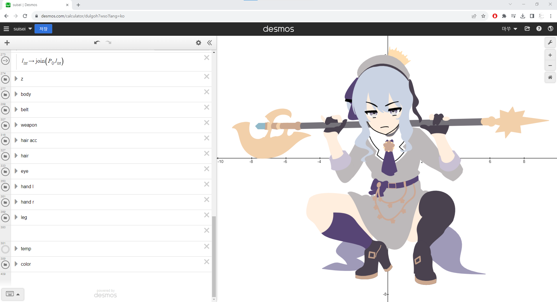The height and width of the screenshot is (302, 557).
Task: Run the join action arrow
Action: [x=5, y=61]
